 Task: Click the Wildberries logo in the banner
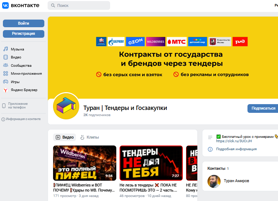(156, 42)
